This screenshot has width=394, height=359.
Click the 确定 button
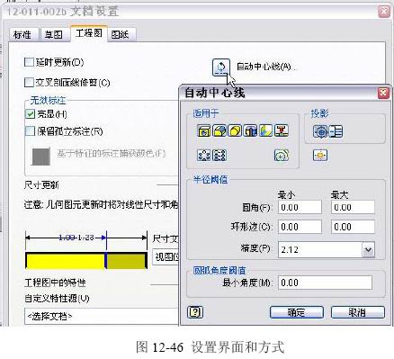(x=297, y=312)
